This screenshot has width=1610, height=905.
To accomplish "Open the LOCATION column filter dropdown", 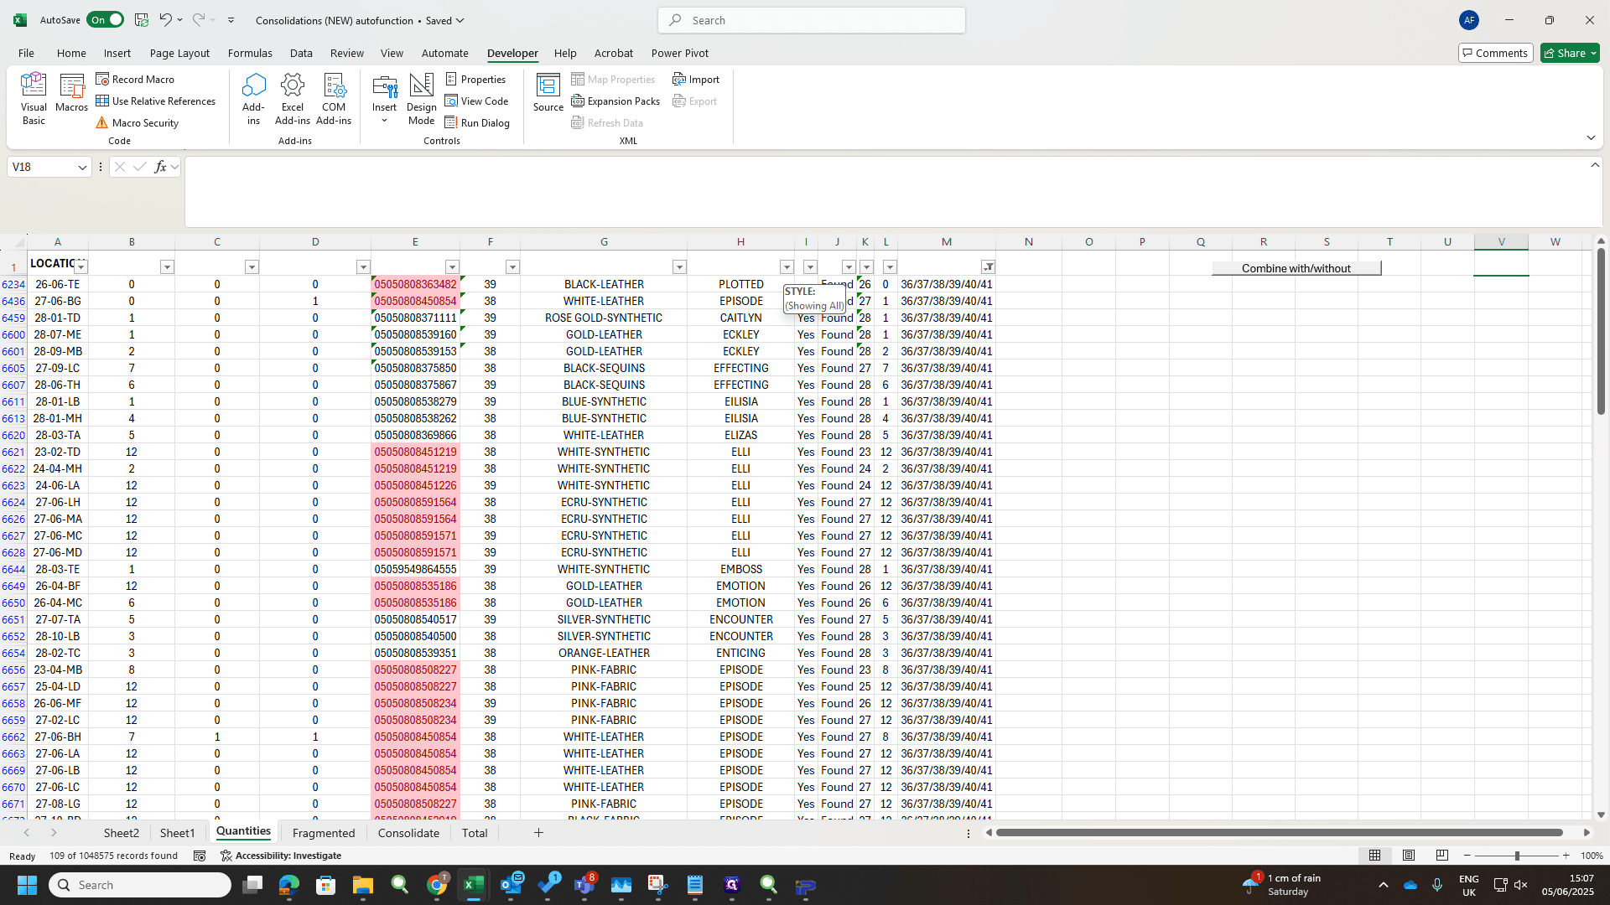I will (x=80, y=266).
